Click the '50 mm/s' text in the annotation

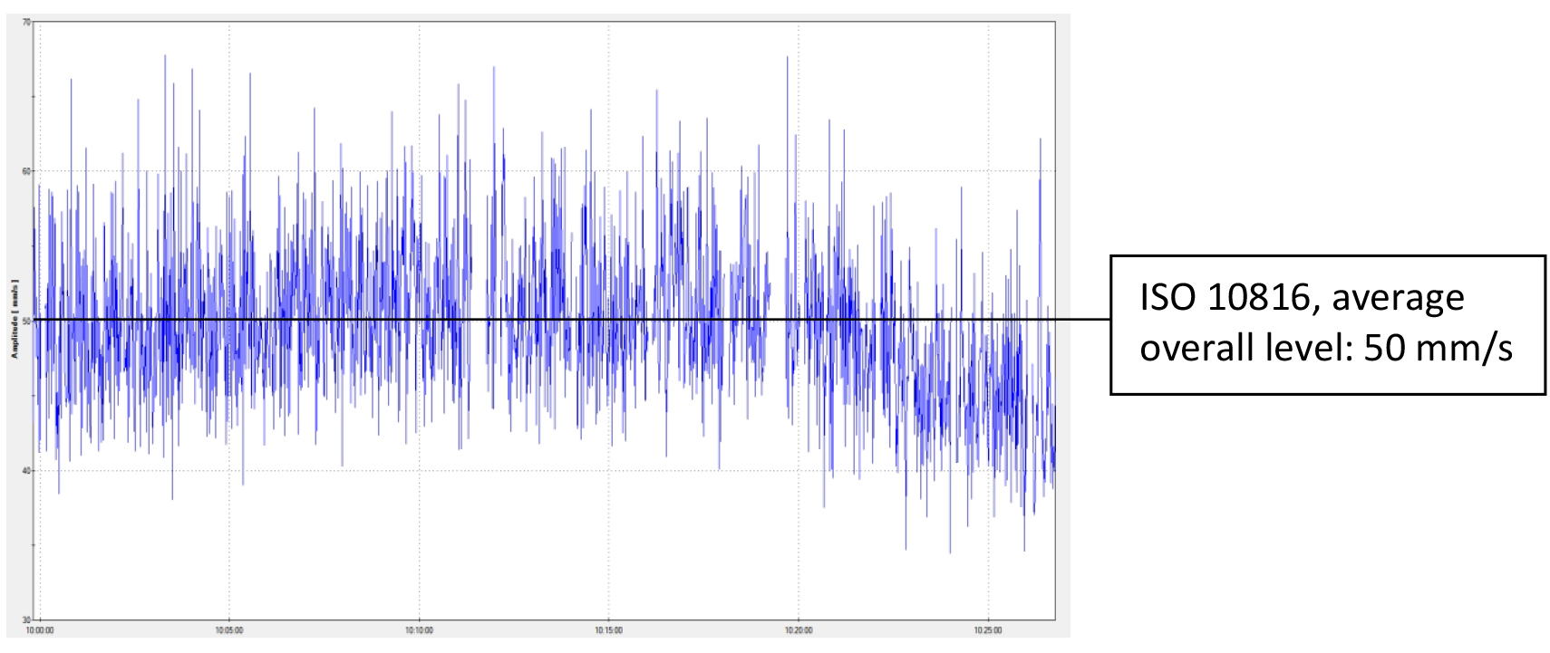(x=1438, y=348)
